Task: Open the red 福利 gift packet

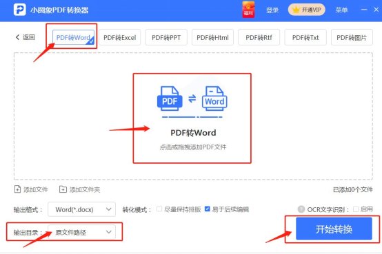Action: click(x=248, y=10)
